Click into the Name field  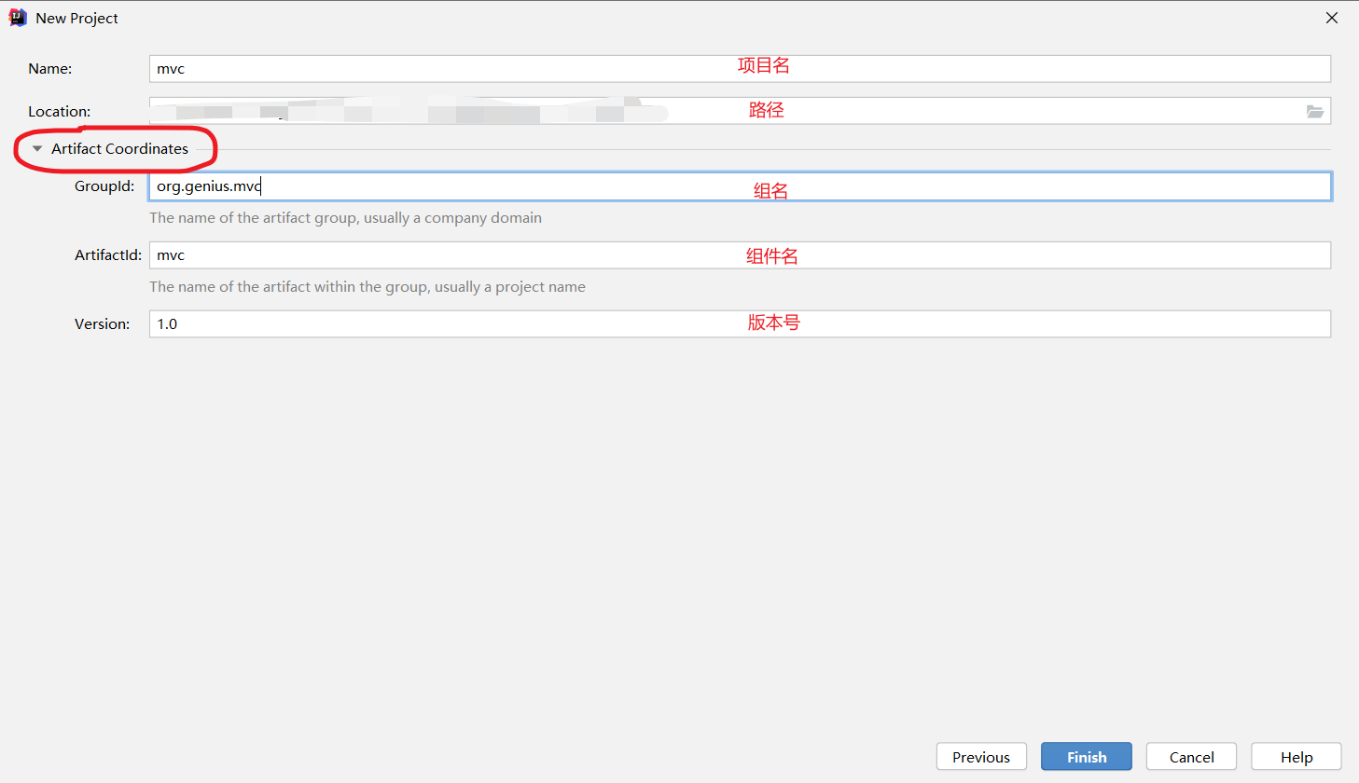tap(740, 69)
